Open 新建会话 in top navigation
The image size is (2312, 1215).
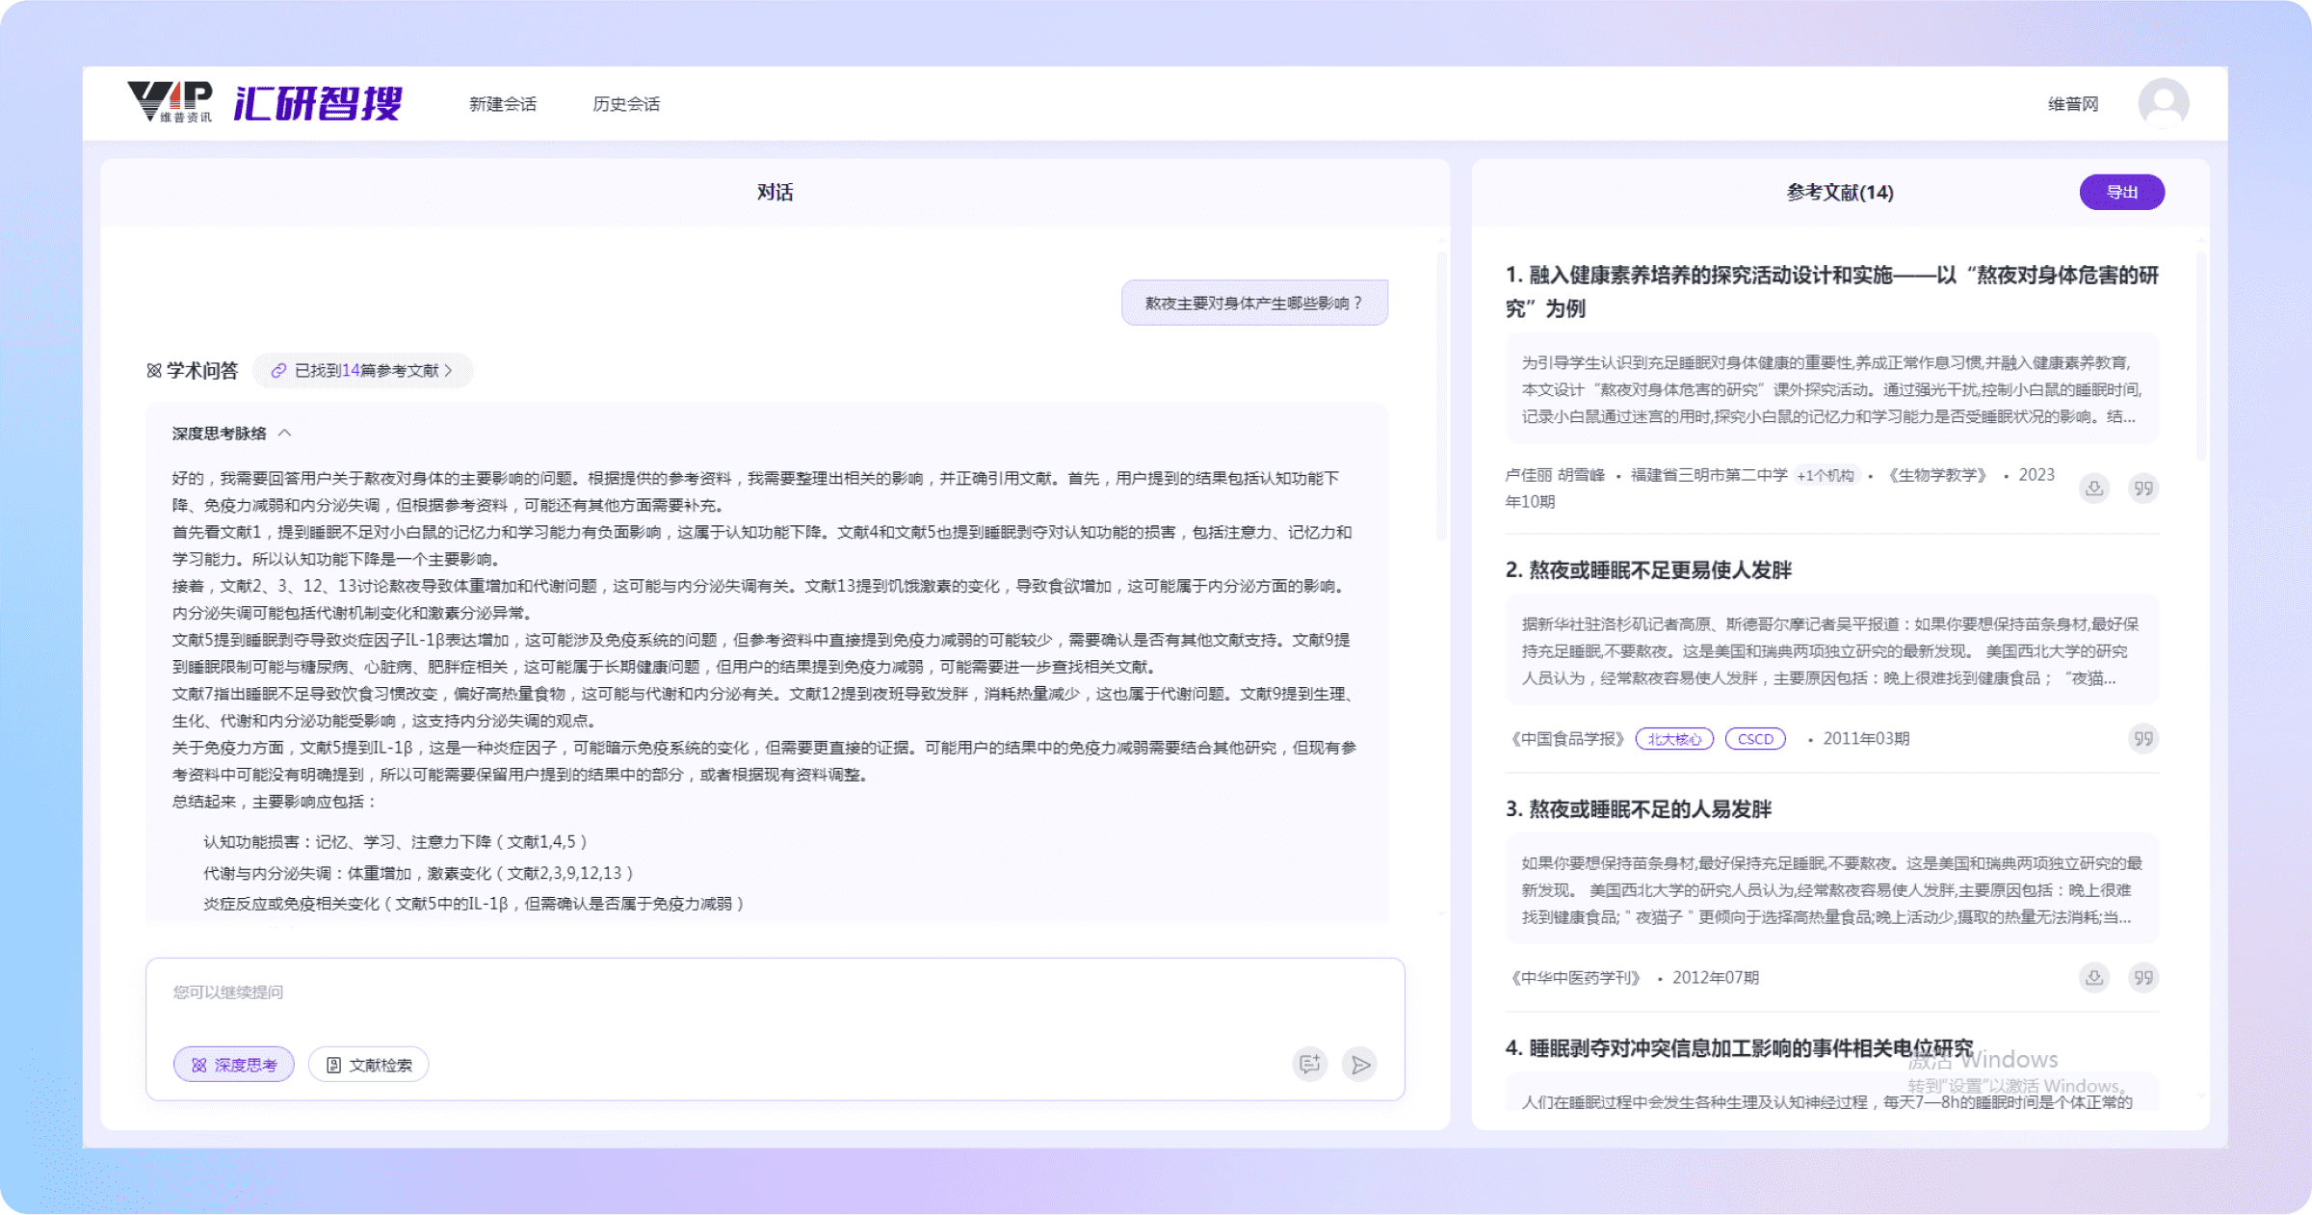click(x=502, y=104)
